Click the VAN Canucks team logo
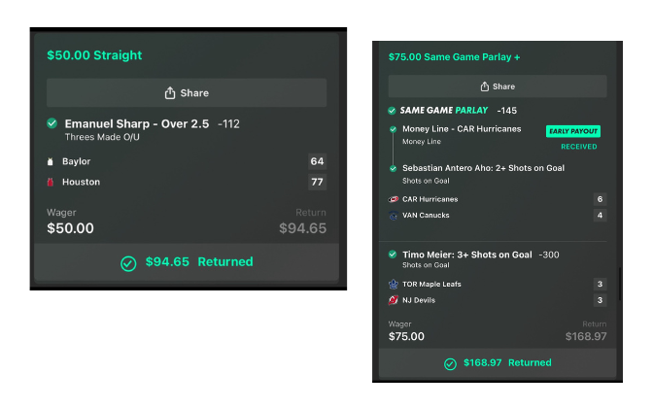This screenshot has height=408, width=653. (394, 216)
